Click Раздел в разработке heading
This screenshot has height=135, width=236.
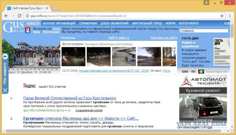[190, 44]
